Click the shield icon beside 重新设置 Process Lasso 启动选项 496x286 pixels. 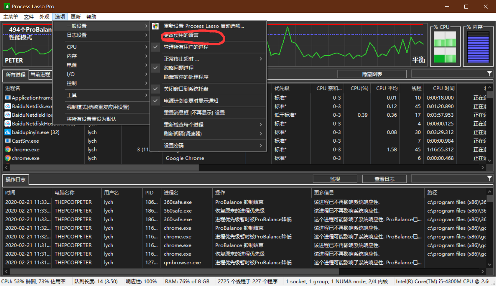155,26
